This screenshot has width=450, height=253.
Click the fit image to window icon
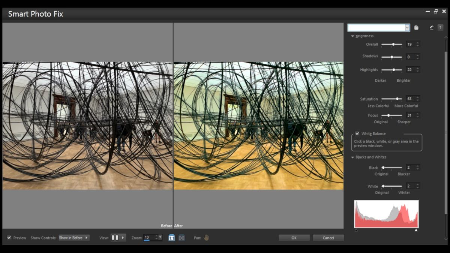point(181,238)
